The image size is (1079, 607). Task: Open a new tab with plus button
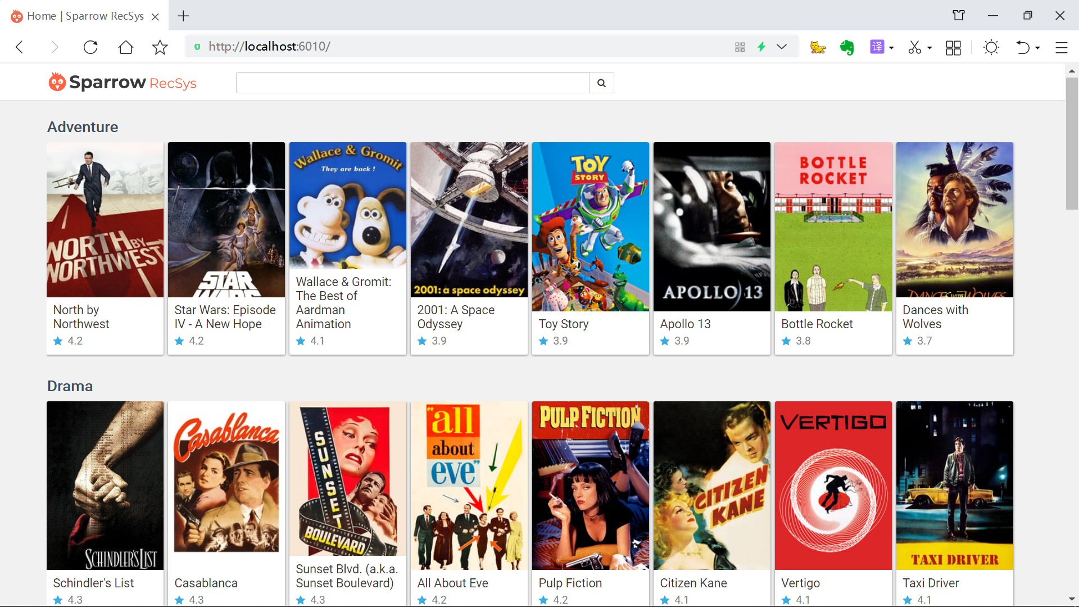[x=183, y=16]
